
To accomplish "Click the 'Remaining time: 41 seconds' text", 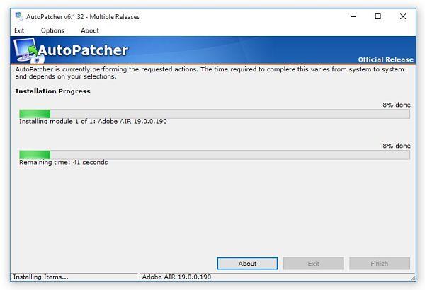I will (64, 162).
